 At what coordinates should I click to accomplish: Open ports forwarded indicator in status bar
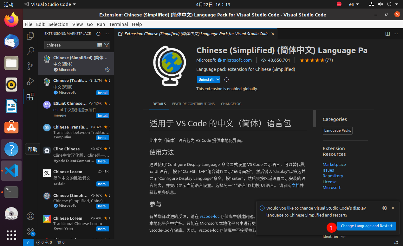[61, 243]
